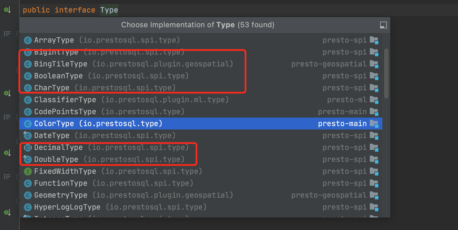Select the BooleanType implementation
This screenshot has width=458, height=230.
click(201, 76)
